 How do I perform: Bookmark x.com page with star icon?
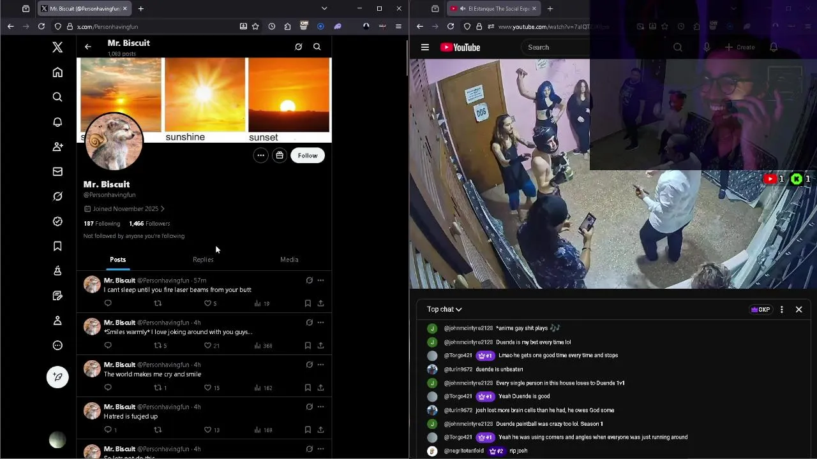[x=255, y=27]
